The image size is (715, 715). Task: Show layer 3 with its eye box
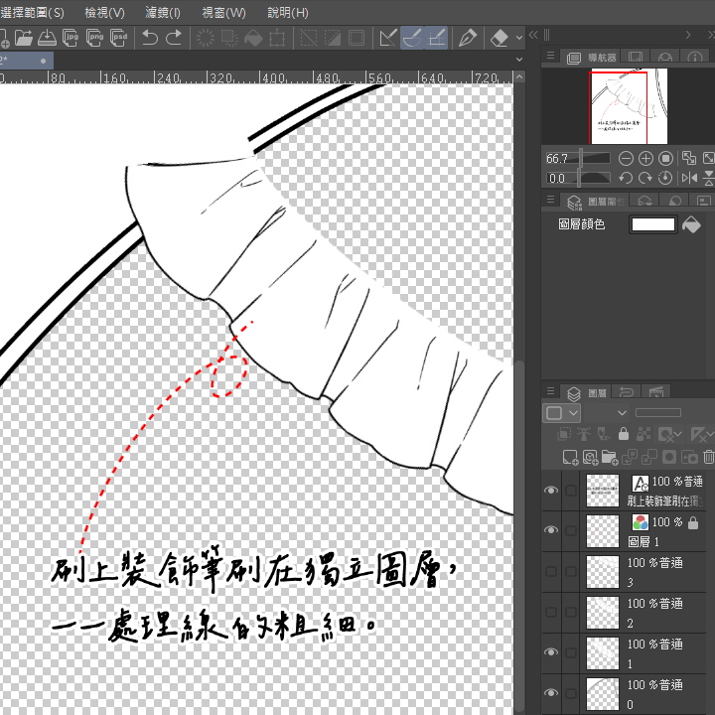pos(551,571)
